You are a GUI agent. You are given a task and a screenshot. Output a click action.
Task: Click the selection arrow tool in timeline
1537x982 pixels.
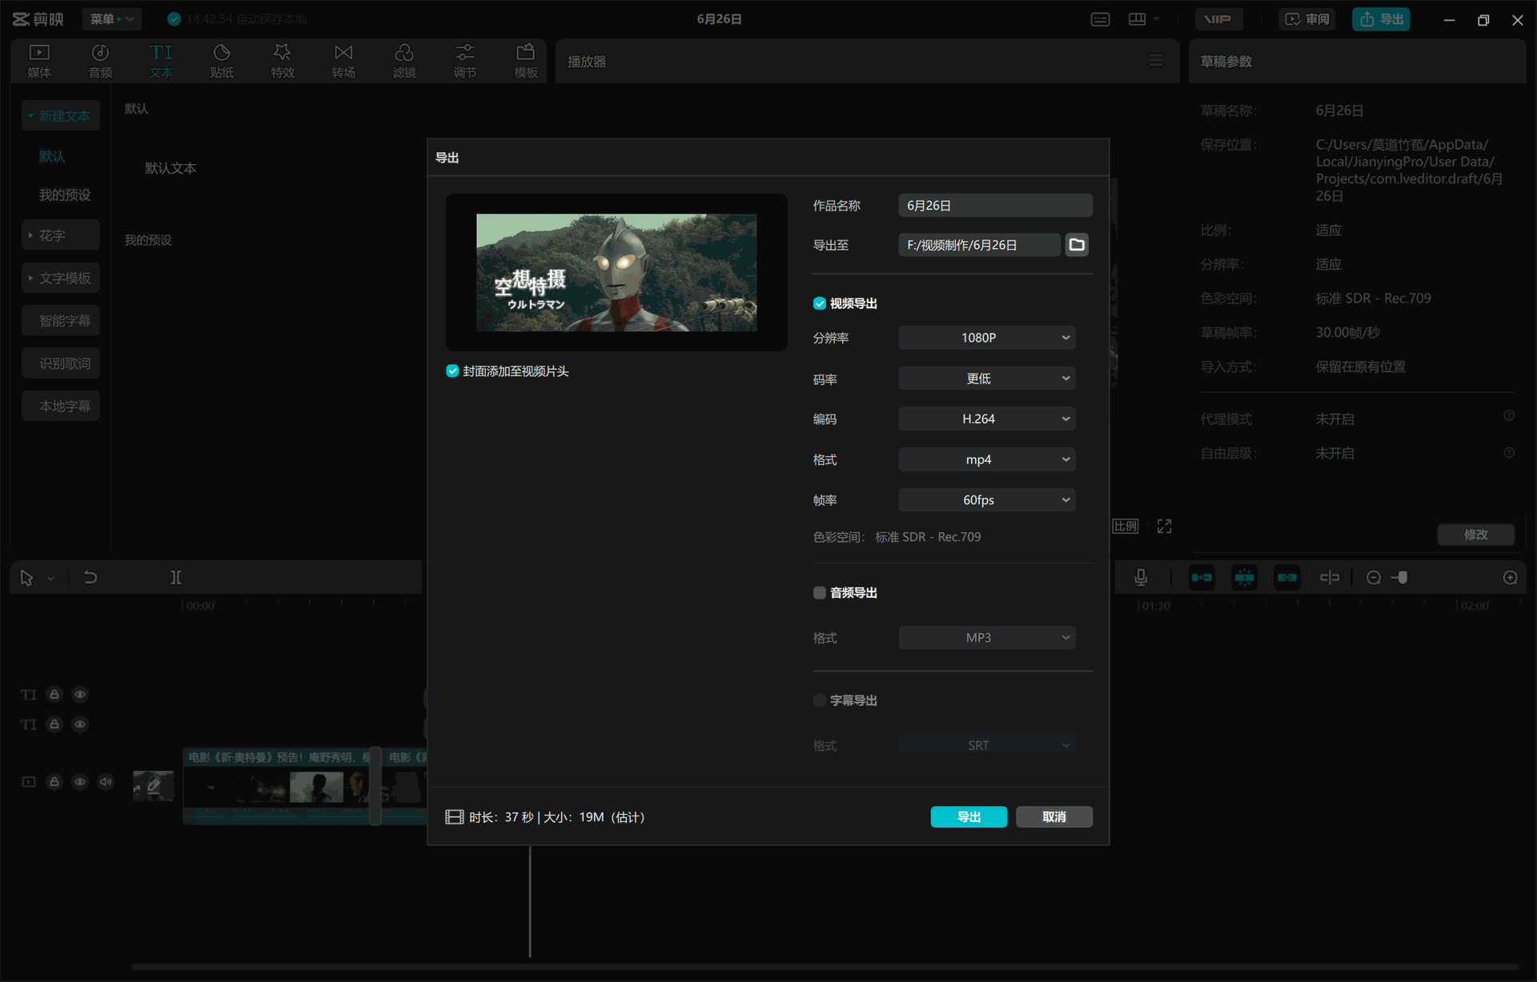pyautogui.click(x=26, y=578)
